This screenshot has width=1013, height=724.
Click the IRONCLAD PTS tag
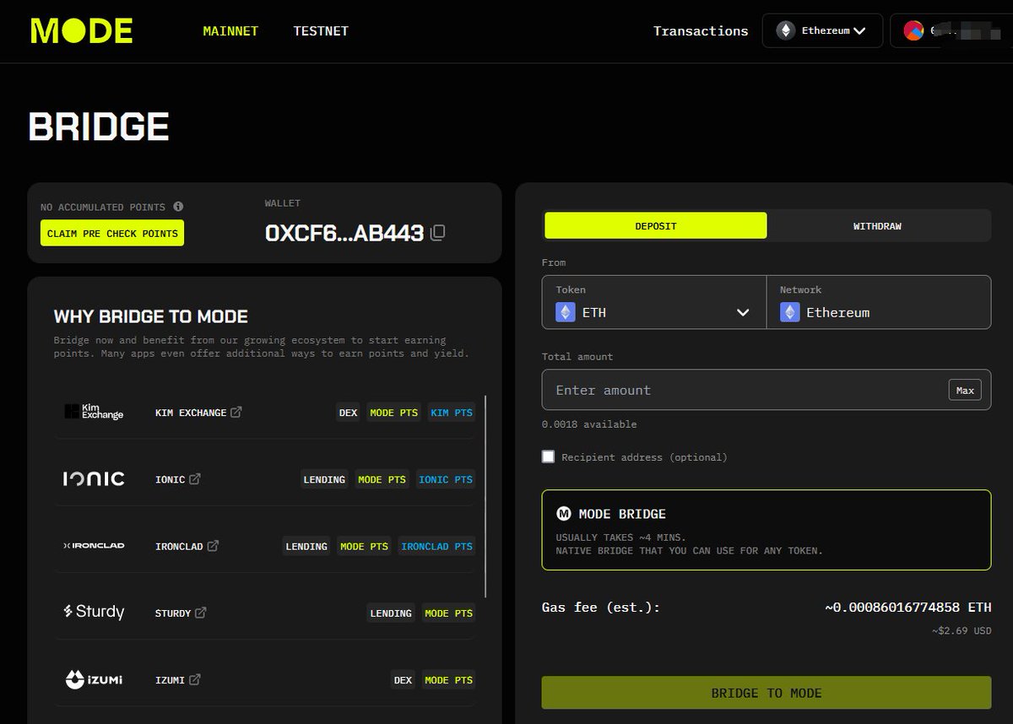(x=436, y=546)
